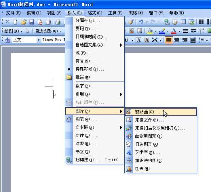Select Objects arrow on the Drawing toolbar
Image resolution: width=211 pixels, height=192 pixels.
(27, 31)
